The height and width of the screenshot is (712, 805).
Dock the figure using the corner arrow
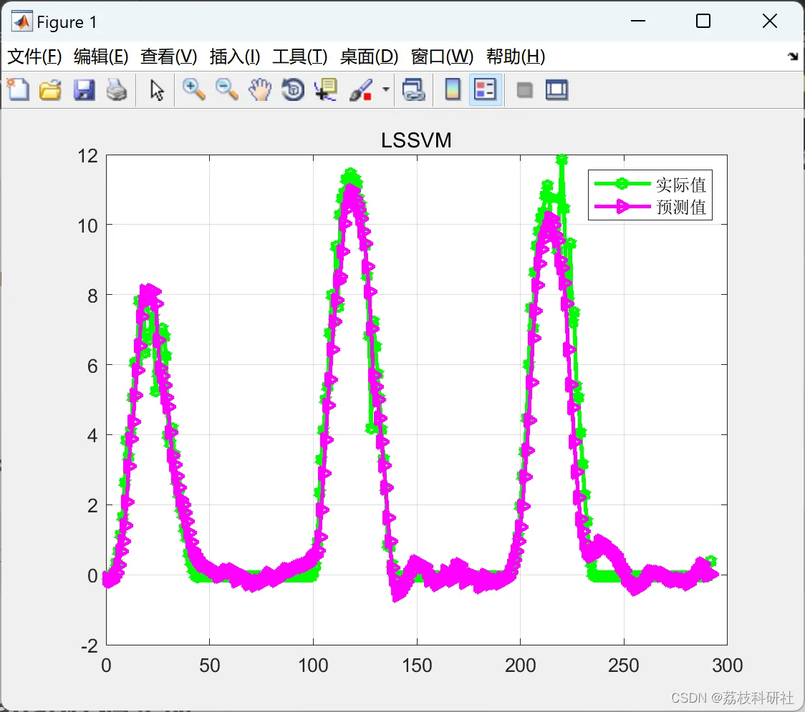pos(793,57)
